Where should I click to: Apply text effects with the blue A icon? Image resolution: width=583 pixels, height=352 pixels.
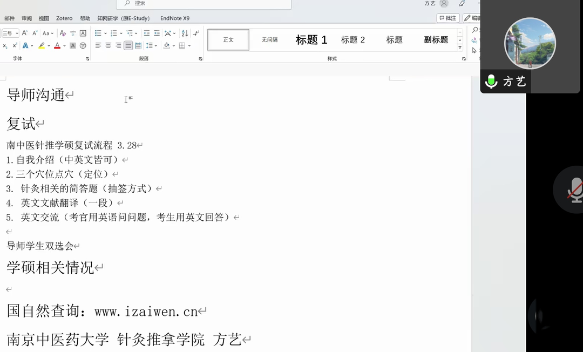[x=25, y=45]
